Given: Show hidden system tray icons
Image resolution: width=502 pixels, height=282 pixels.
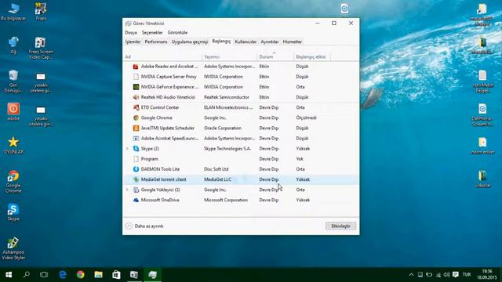Looking at the screenshot, I should (x=411, y=275).
